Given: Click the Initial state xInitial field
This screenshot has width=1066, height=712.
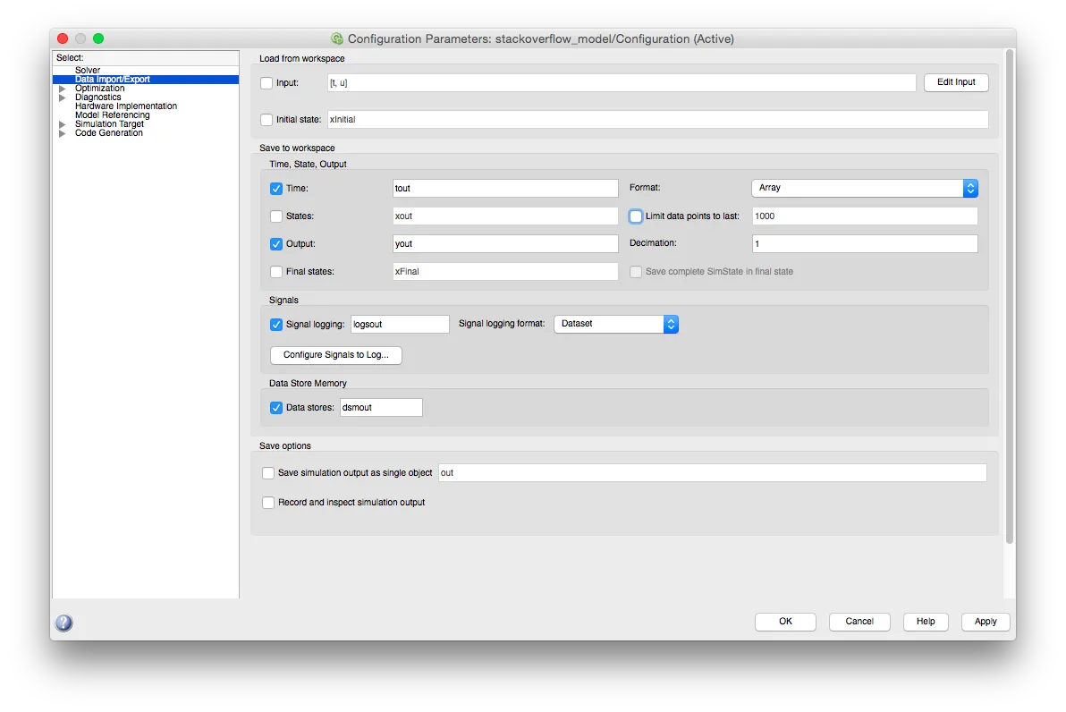Looking at the screenshot, I should [x=657, y=120].
